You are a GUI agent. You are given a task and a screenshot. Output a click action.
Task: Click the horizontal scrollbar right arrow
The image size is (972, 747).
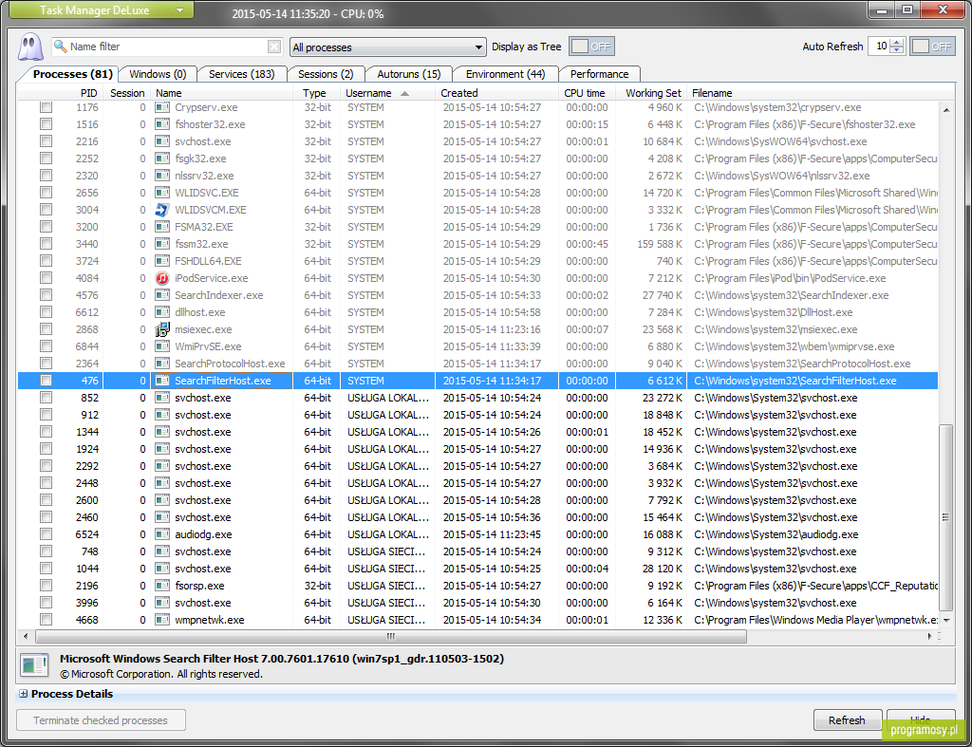(x=930, y=636)
